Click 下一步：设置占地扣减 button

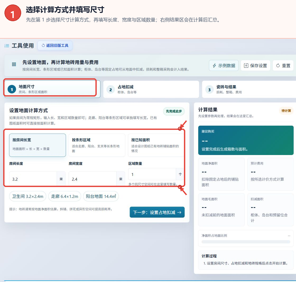pyautogui.click(x=157, y=212)
